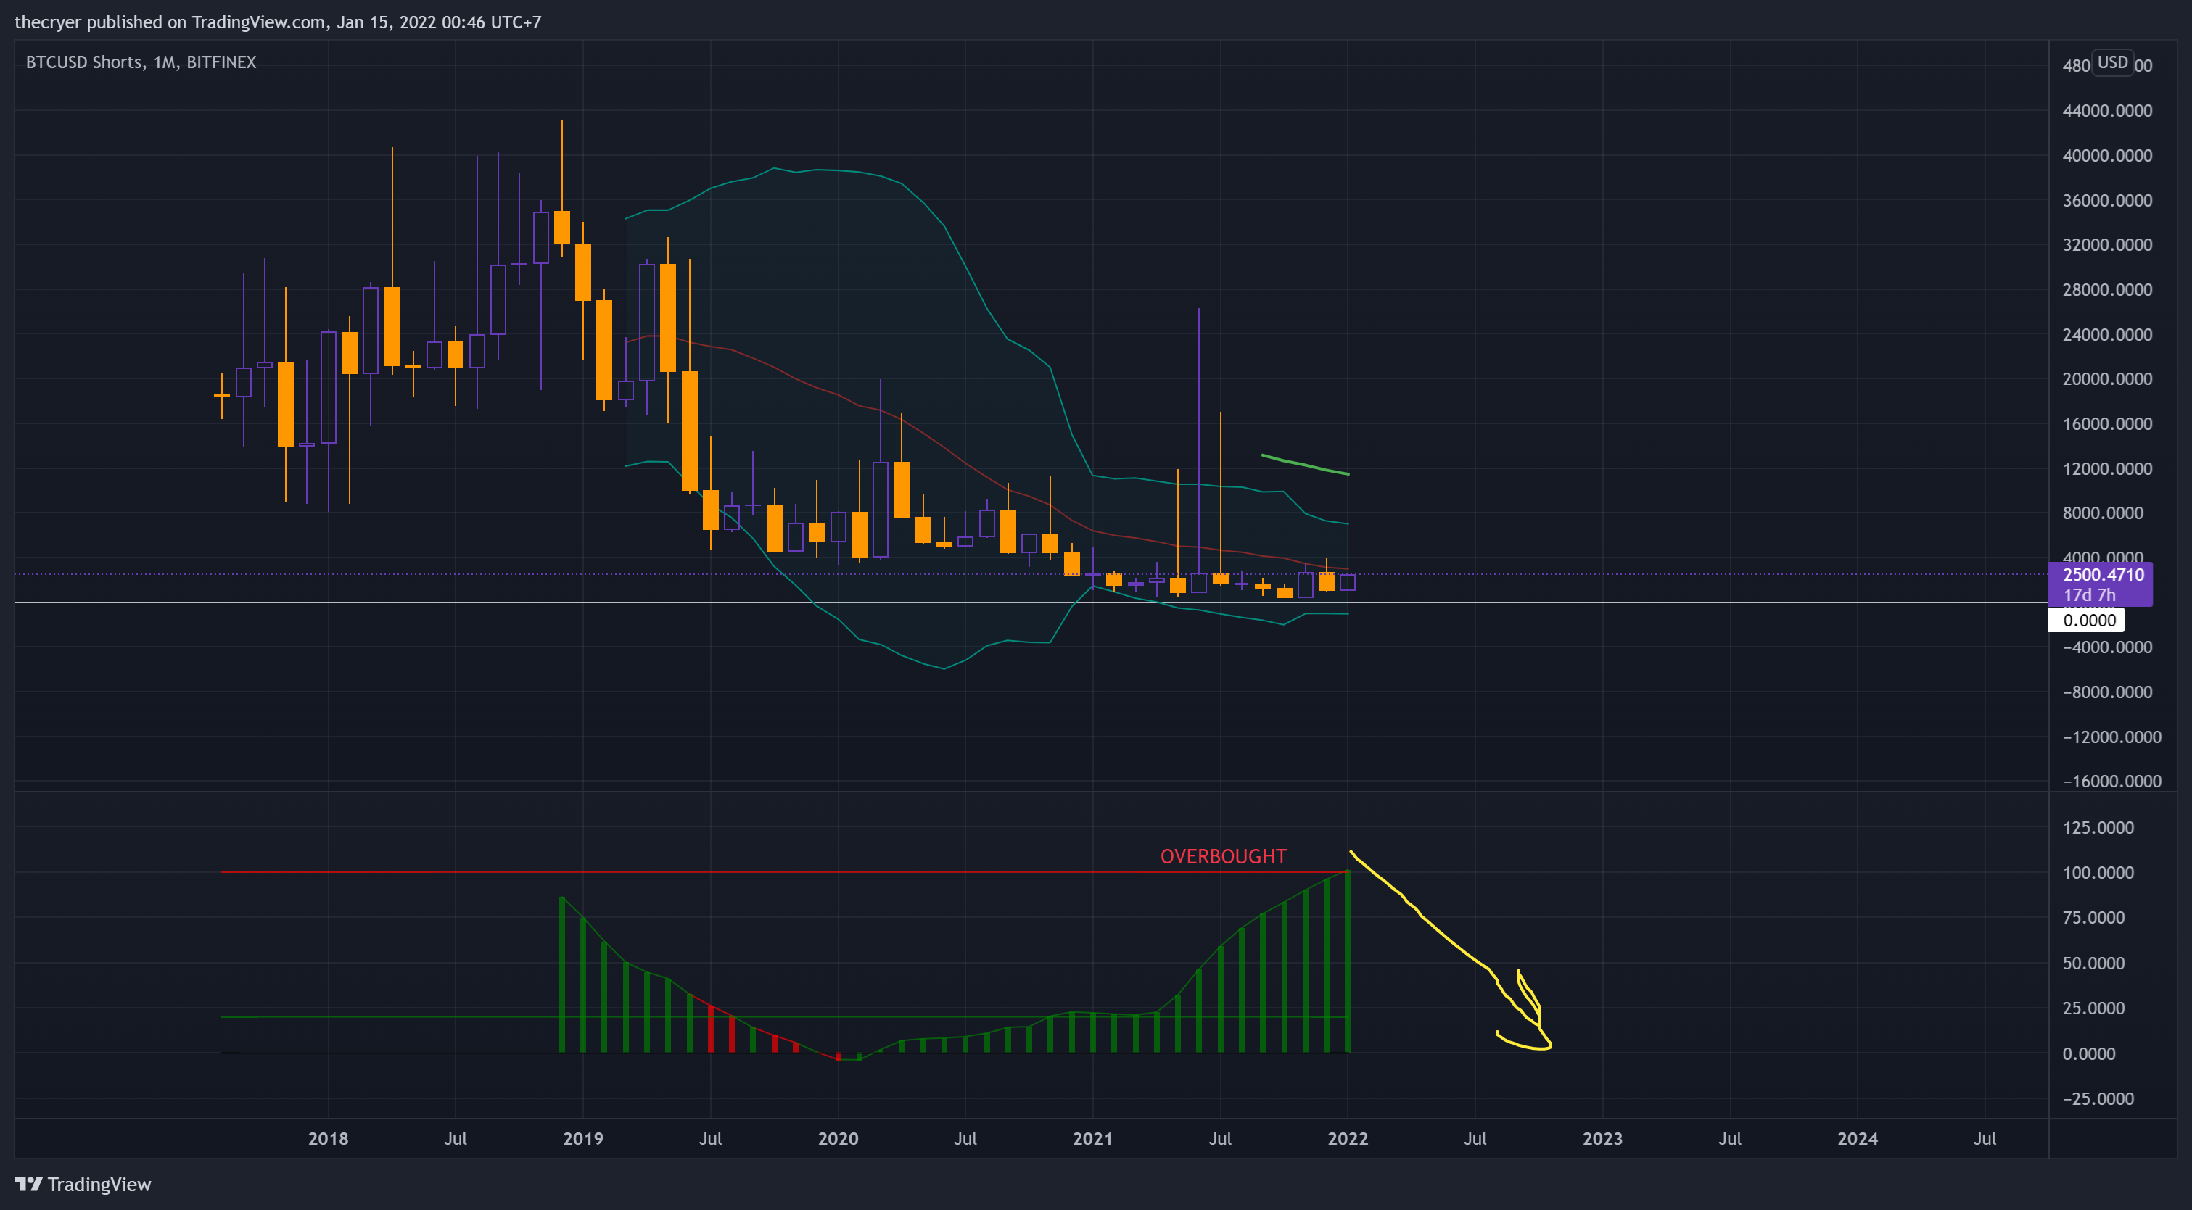Click the 36000.0000 price axis label
2192x1210 pixels.
pos(2107,201)
